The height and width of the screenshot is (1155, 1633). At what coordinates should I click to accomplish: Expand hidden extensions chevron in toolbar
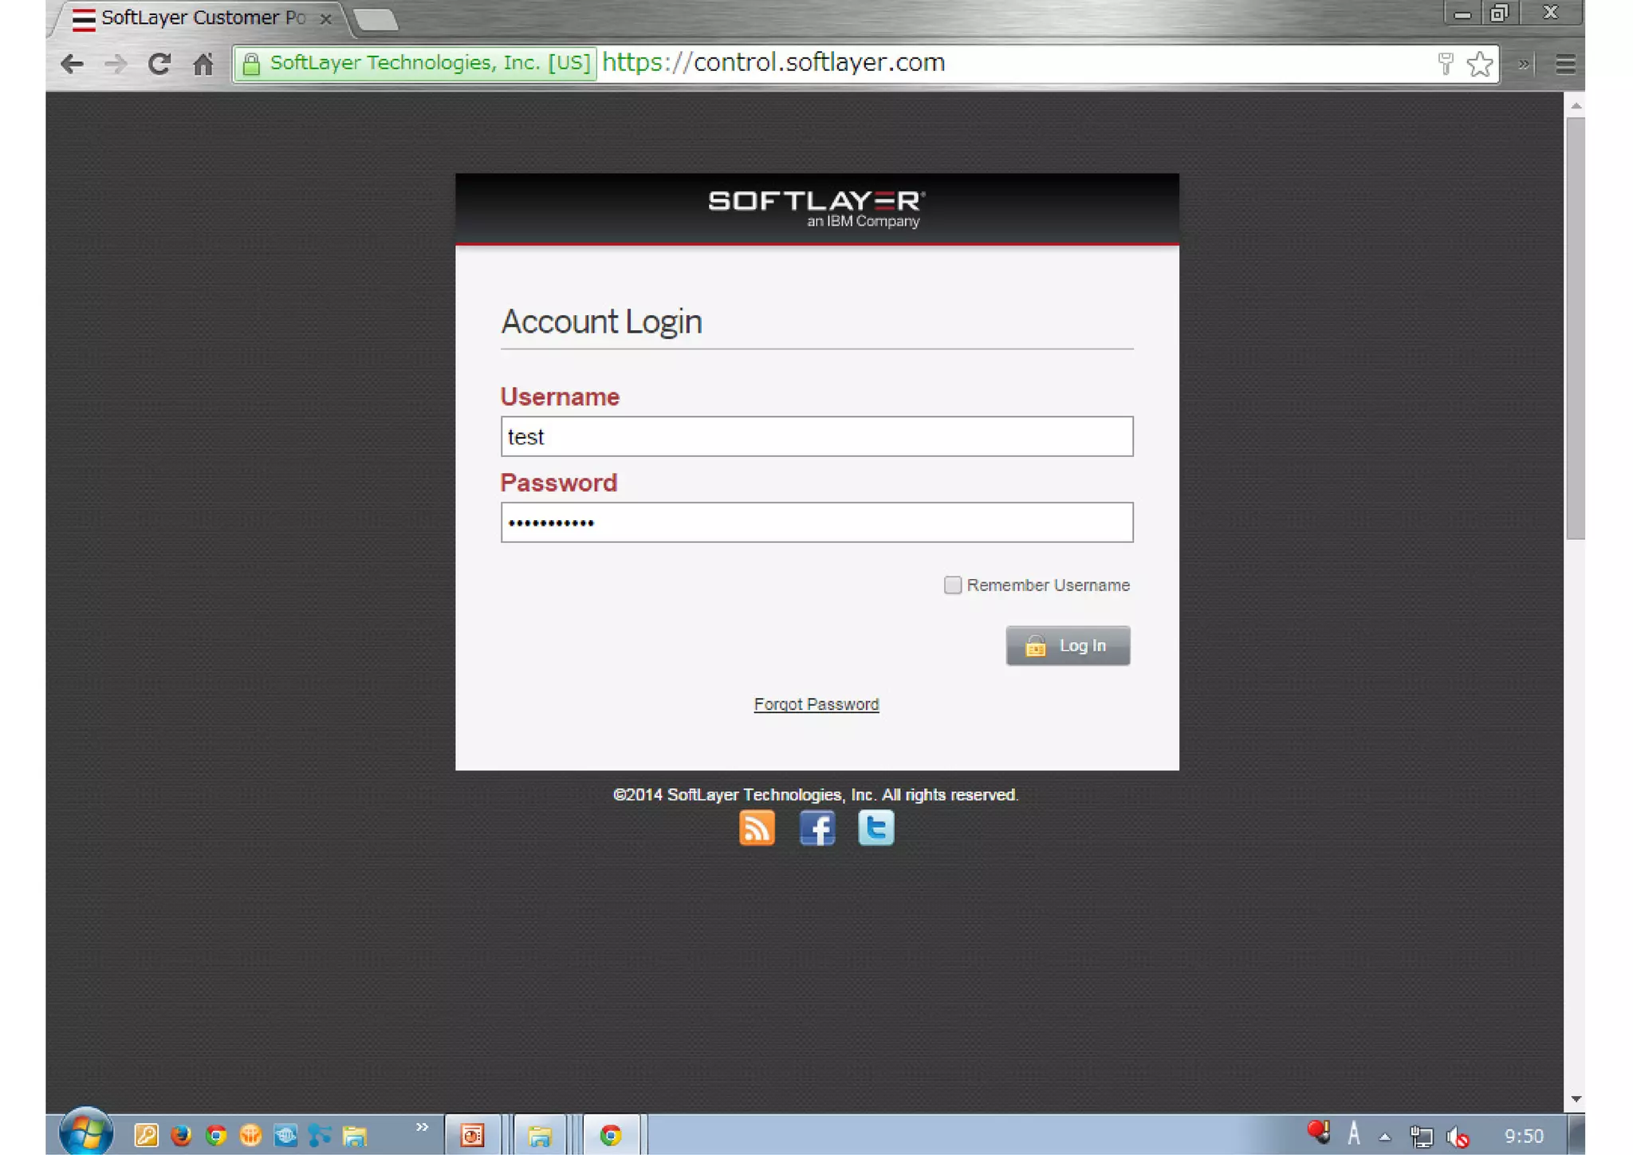(1524, 64)
